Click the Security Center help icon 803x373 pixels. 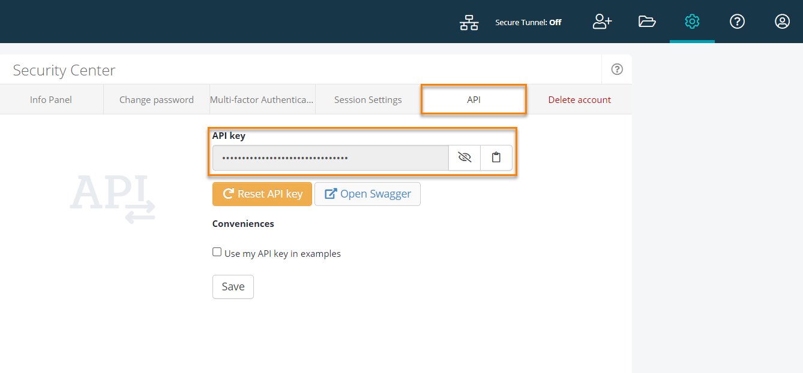pos(616,69)
